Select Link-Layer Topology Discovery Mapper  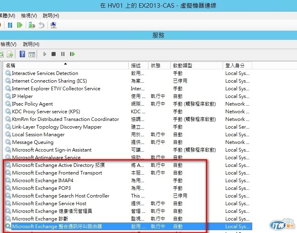(x=57, y=127)
